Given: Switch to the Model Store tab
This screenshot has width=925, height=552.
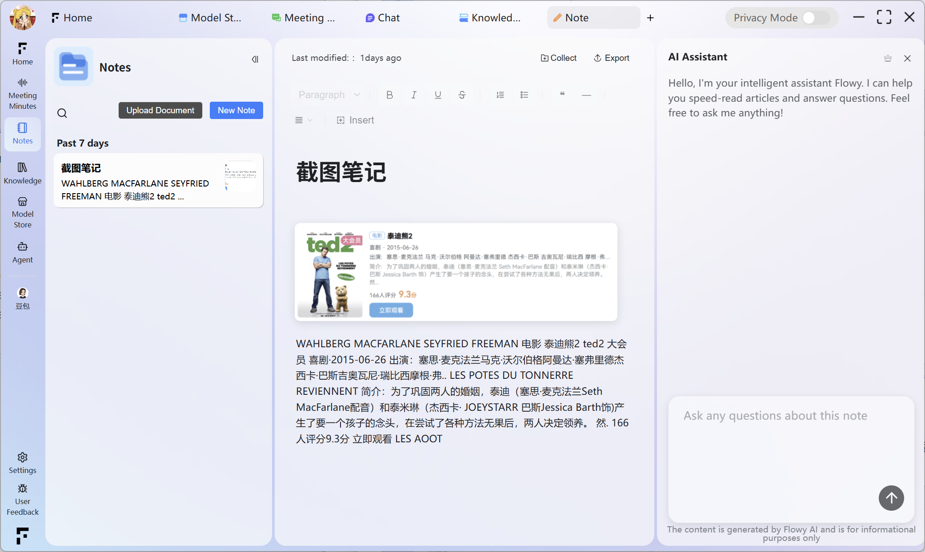Looking at the screenshot, I should tap(210, 18).
